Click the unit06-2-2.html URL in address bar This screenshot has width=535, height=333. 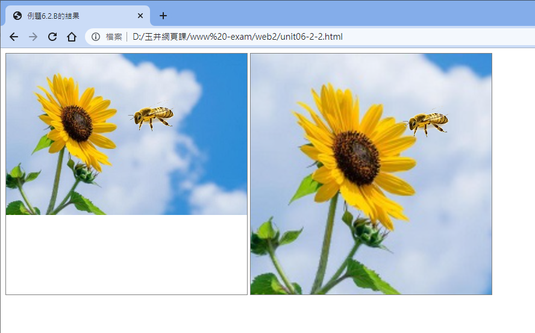237,37
